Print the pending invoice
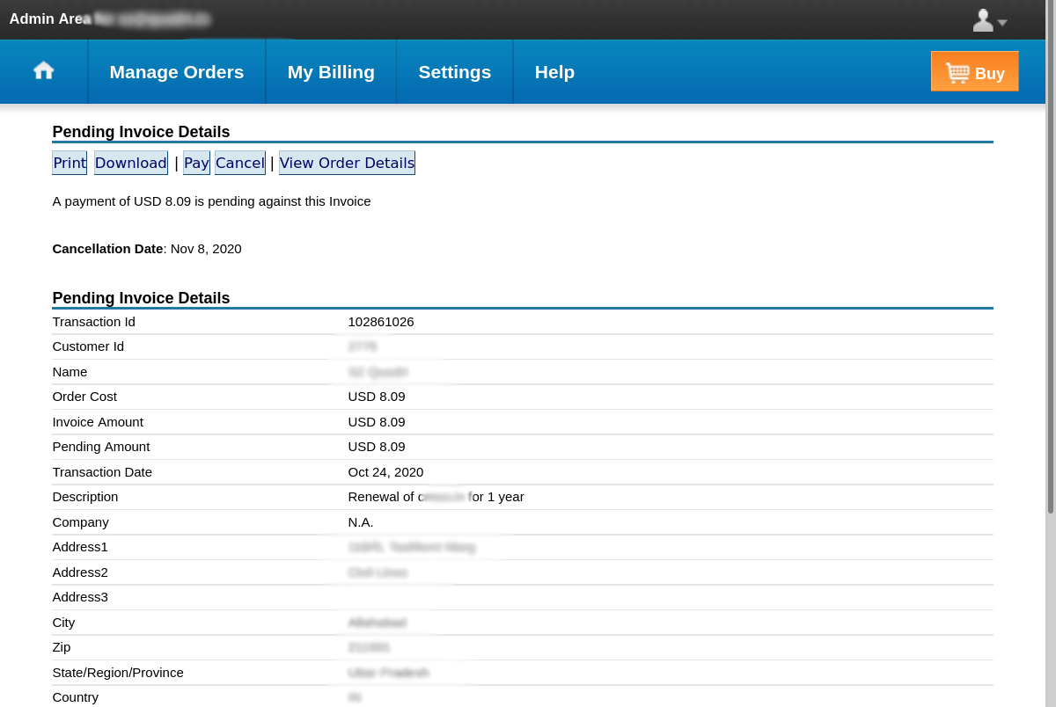Viewport: 1056px width, 707px height. pyautogui.click(x=69, y=163)
